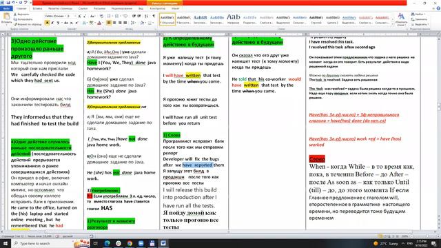Open text effects icon
Screen dimensions: 441x248
(84, 23)
